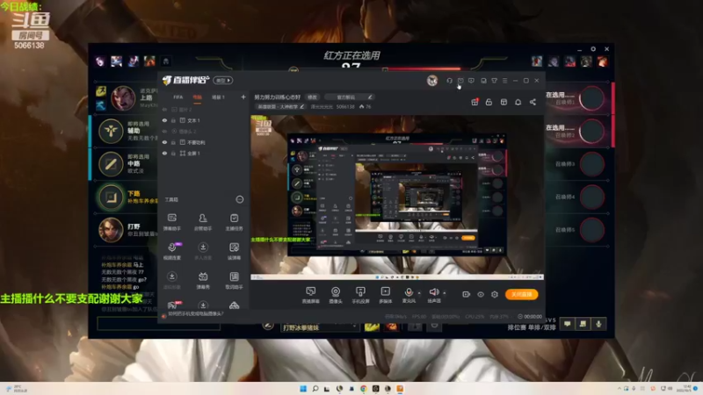Click the League client chat input box
Image resolution: width=703 pixels, height=395 pixels.
coord(159,324)
